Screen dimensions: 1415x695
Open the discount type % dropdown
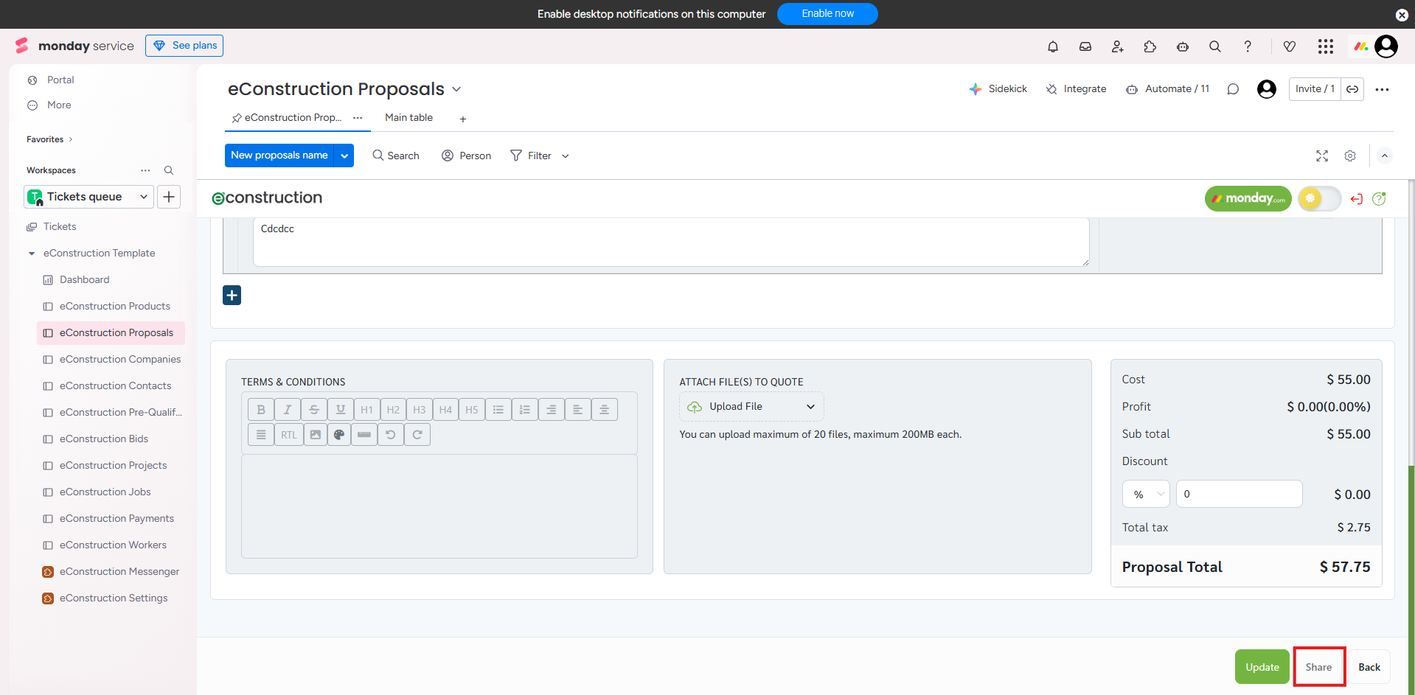pyautogui.click(x=1146, y=495)
